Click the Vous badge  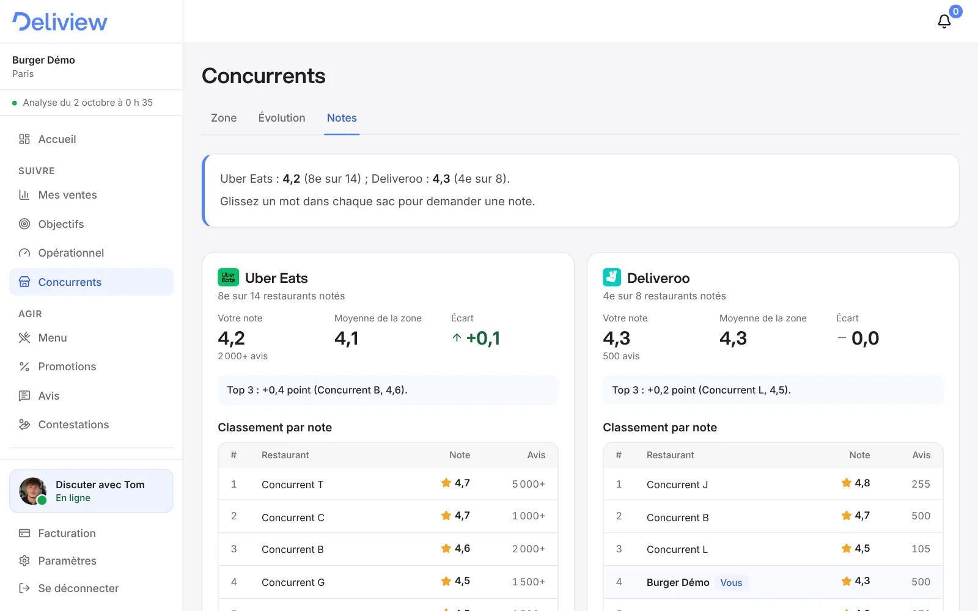tap(731, 582)
